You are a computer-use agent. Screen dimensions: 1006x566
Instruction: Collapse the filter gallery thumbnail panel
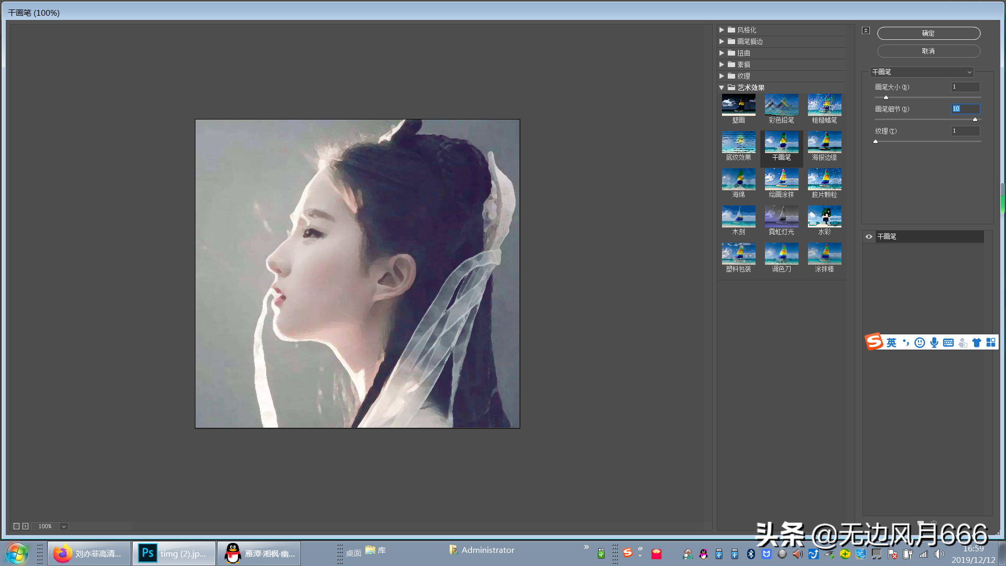pos(866,30)
